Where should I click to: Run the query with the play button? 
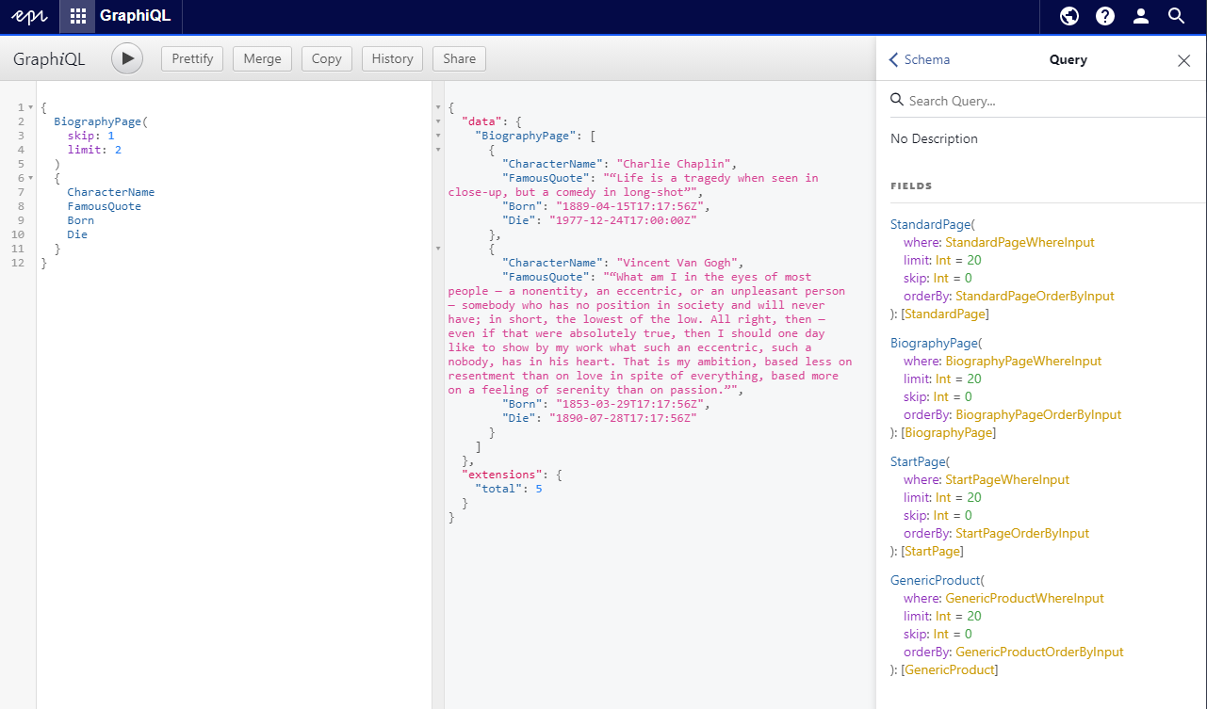point(127,58)
